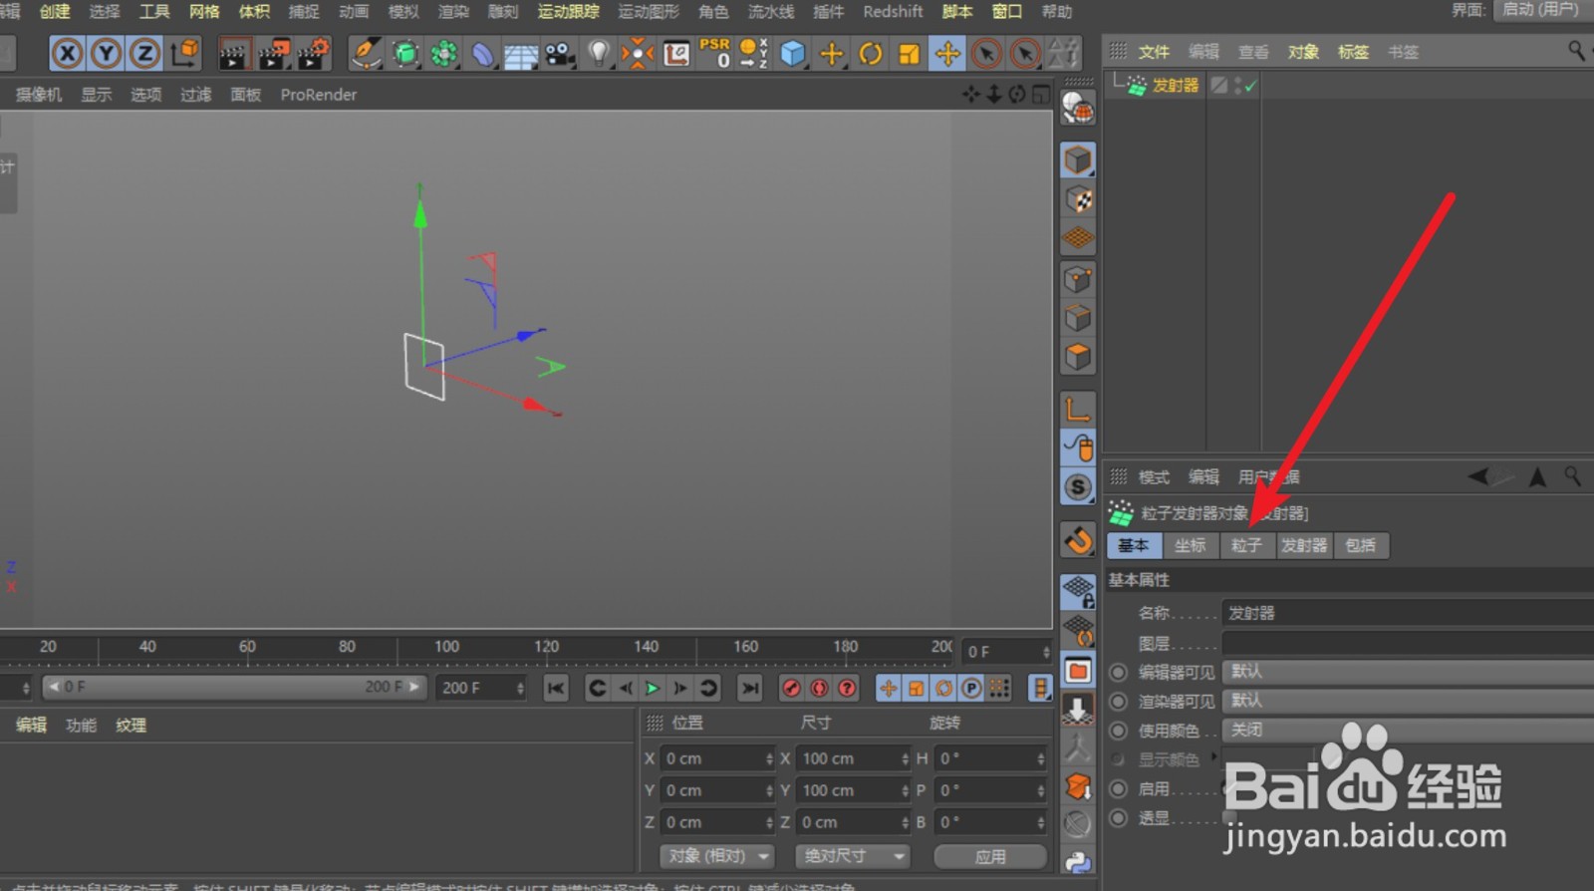Screen dimensions: 1594x891
Task: Toggle 使用颜色 animation dot
Action: click(1119, 731)
